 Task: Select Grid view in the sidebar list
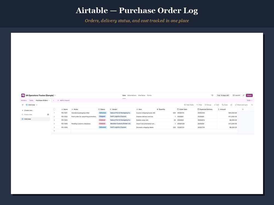point(35,119)
